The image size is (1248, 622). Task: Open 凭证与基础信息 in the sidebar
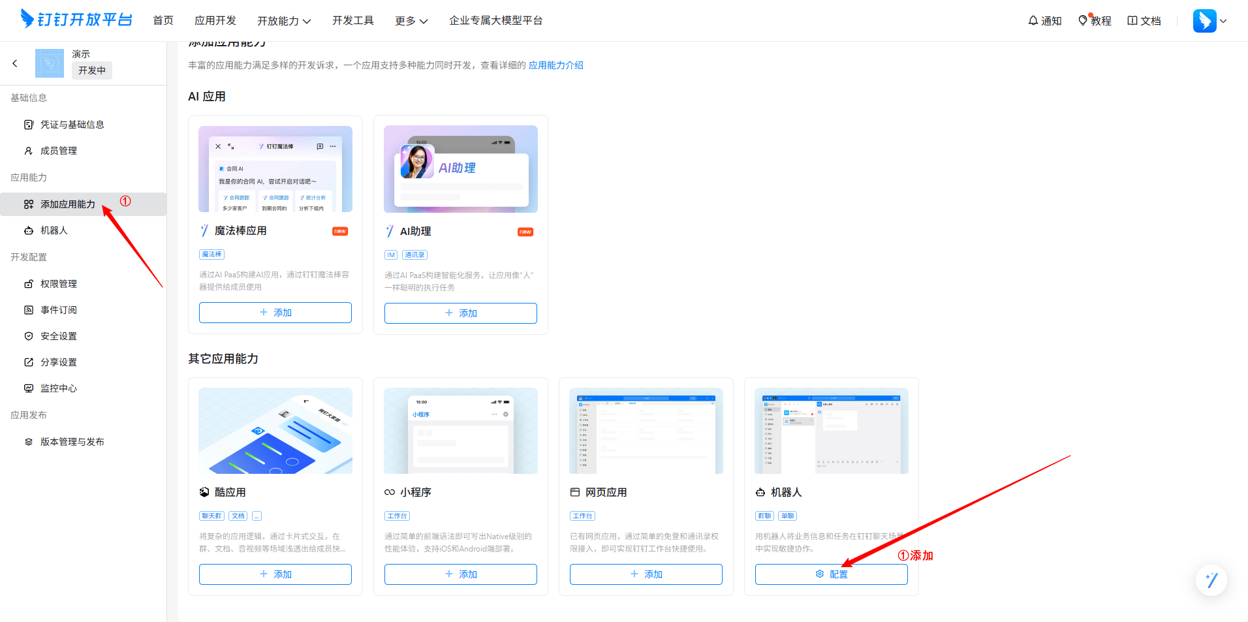click(x=72, y=125)
